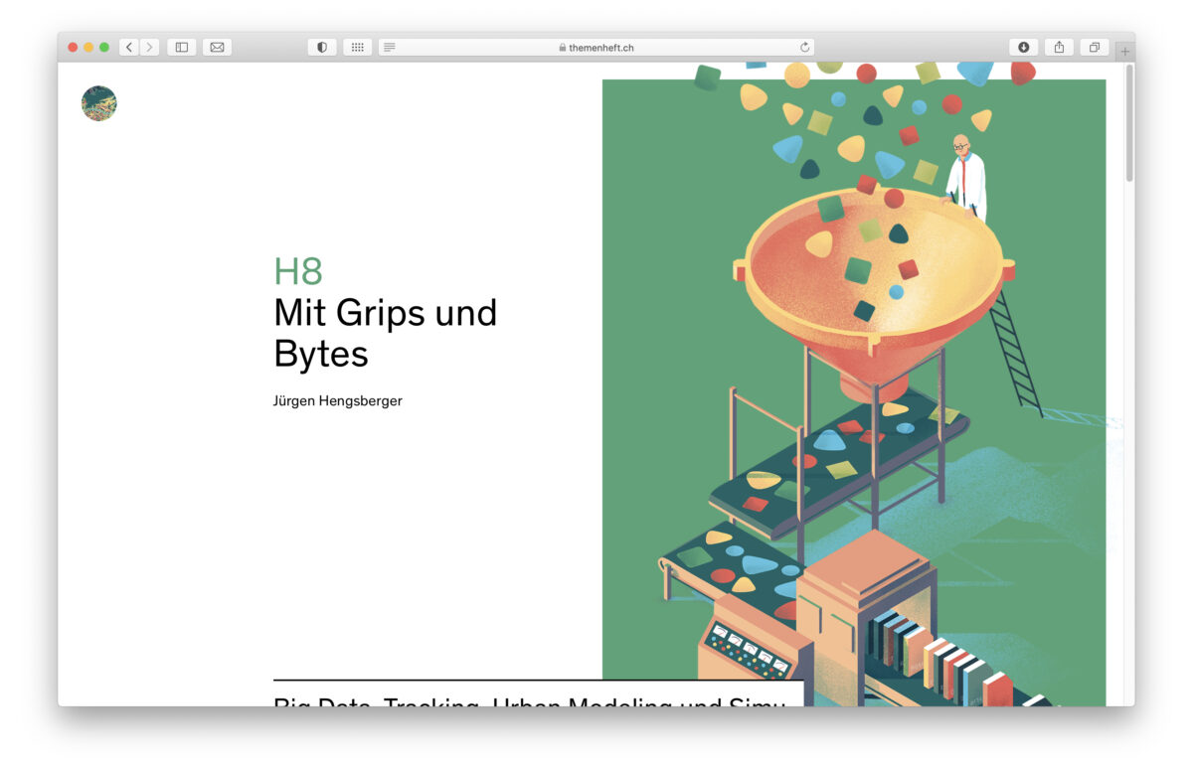Open the Top Sites grid icon
1193x767 pixels.
pyautogui.click(x=357, y=47)
